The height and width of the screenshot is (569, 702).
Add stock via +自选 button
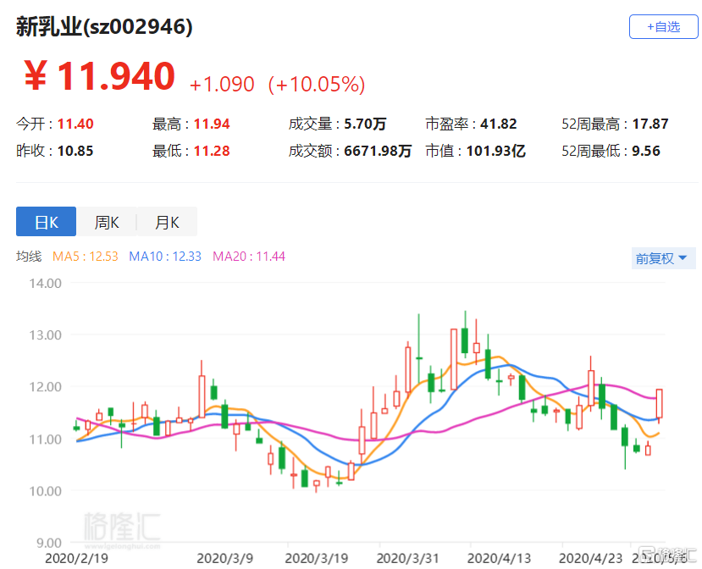664,27
